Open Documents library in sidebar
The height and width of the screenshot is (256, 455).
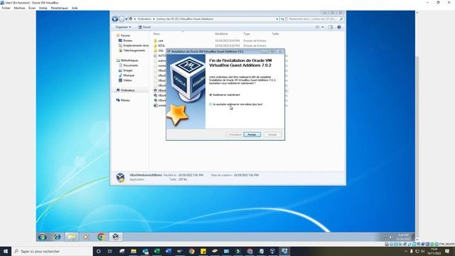click(x=128, y=65)
